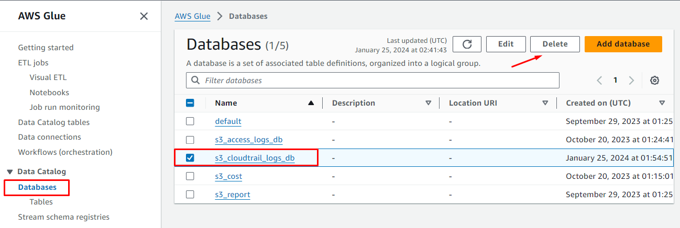
Task: Sort by Name ascending arrow
Action: 311,103
